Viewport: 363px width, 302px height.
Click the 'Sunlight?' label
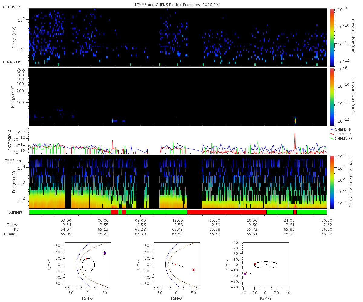(x=13, y=212)
